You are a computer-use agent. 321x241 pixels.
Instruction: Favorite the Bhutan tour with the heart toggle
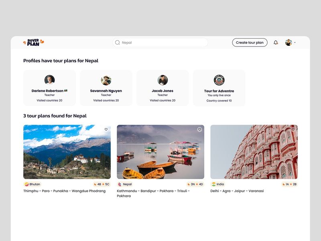[x=105, y=129]
